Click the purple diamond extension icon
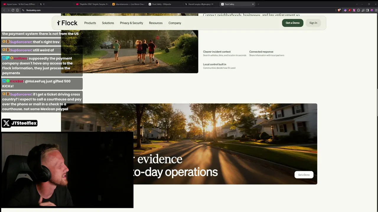 [345, 10]
